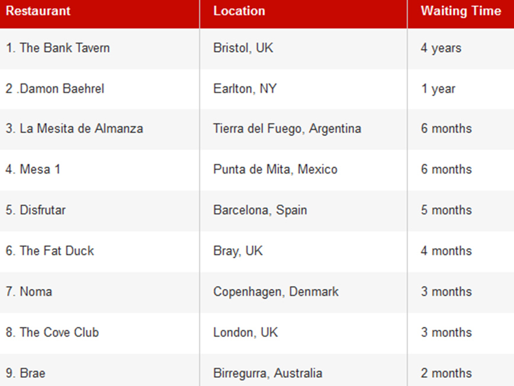
Task: Select The Fat Duck entry
Action: coord(50,251)
